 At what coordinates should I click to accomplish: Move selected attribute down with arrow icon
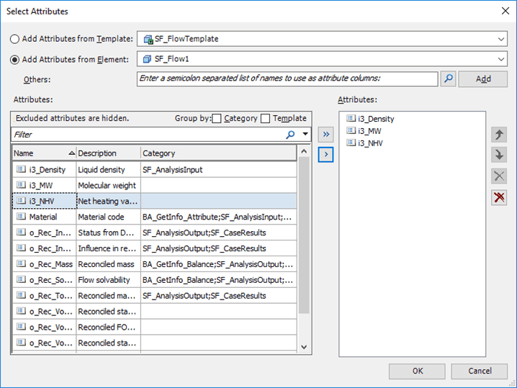[x=499, y=155]
